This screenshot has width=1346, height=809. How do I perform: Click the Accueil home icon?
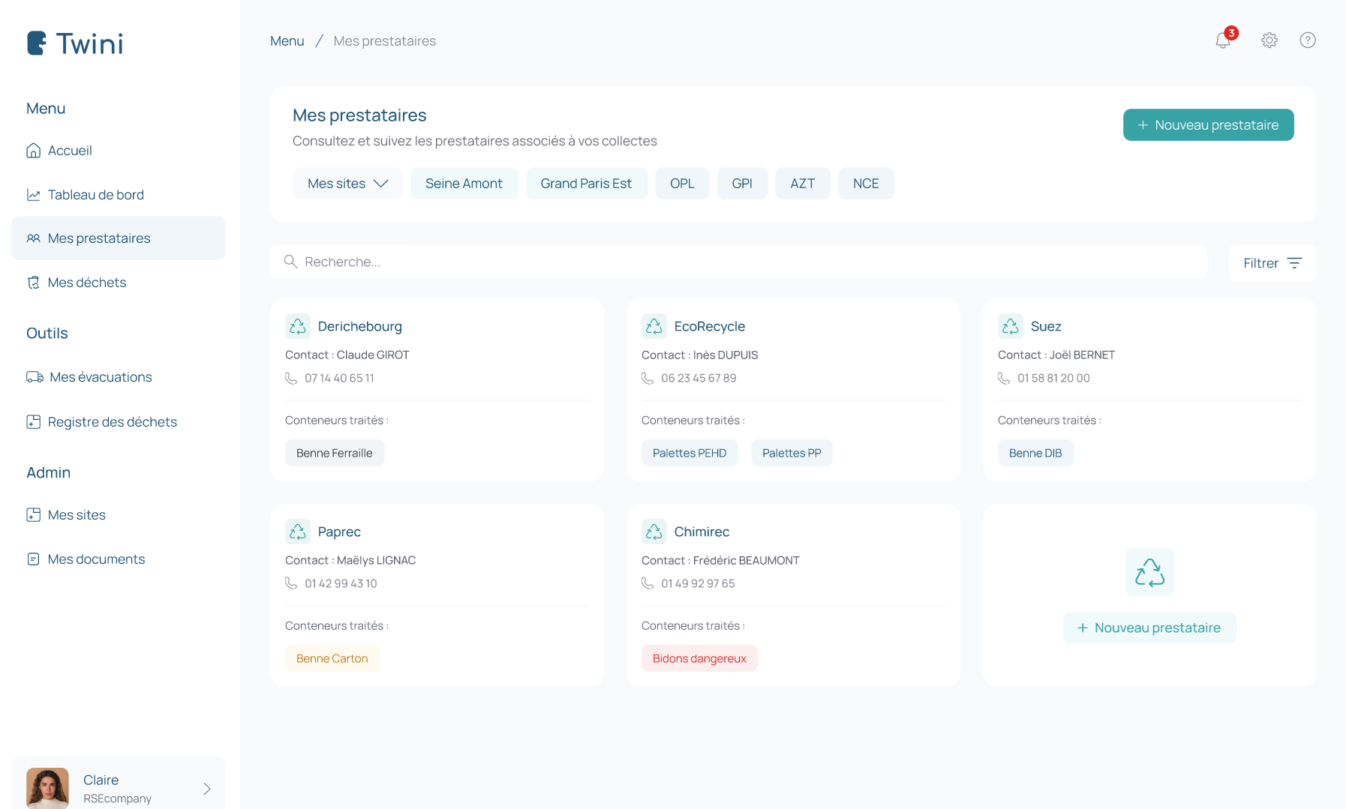(x=33, y=151)
